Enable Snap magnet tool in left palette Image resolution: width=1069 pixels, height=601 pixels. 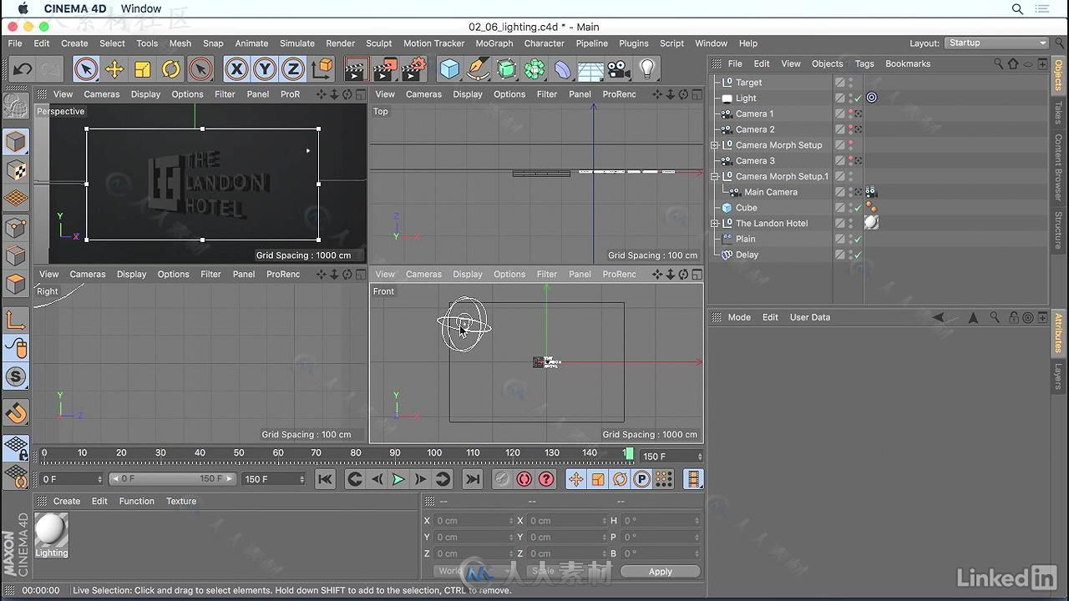point(16,412)
